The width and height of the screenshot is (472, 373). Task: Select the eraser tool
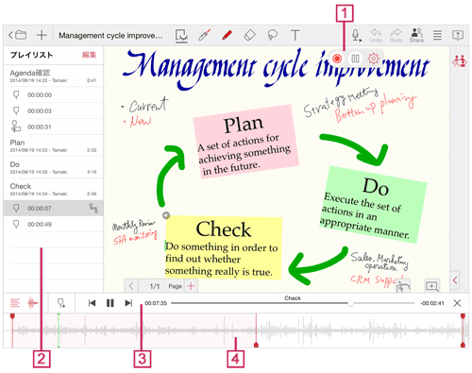coord(250,35)
